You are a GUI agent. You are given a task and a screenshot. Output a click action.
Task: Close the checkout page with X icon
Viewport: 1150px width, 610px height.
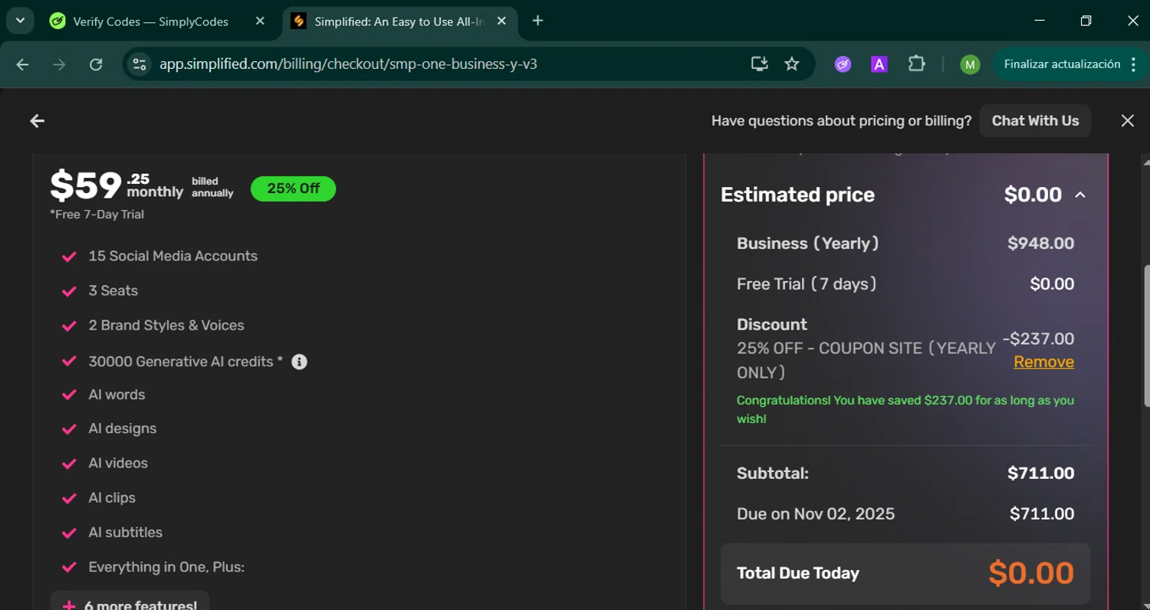point(1127,121)
